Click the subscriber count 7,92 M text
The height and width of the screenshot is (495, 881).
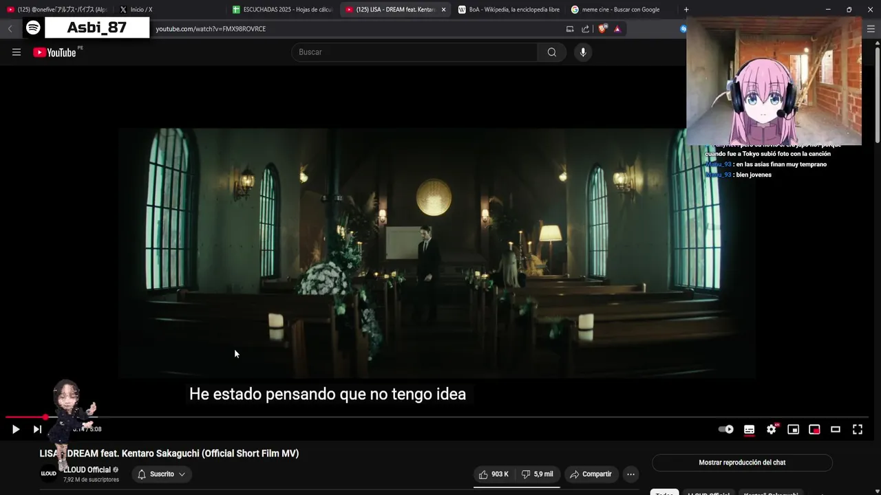(91, 480)
